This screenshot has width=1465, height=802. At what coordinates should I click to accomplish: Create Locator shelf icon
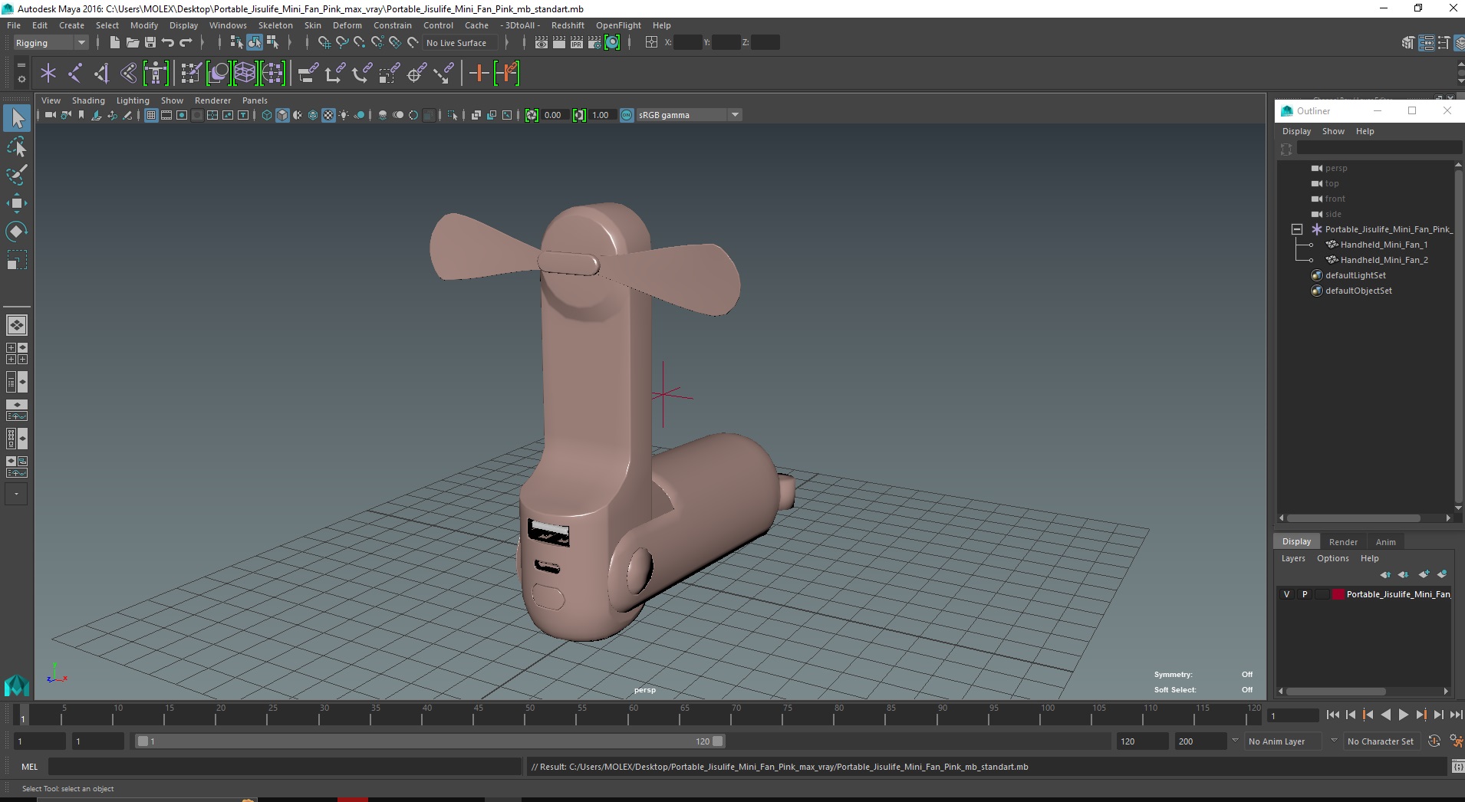coord(48,74)
